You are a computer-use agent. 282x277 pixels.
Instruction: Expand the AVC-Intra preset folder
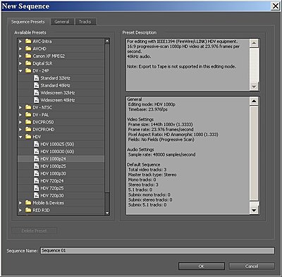pyautogui.click(x=20, y=42)
